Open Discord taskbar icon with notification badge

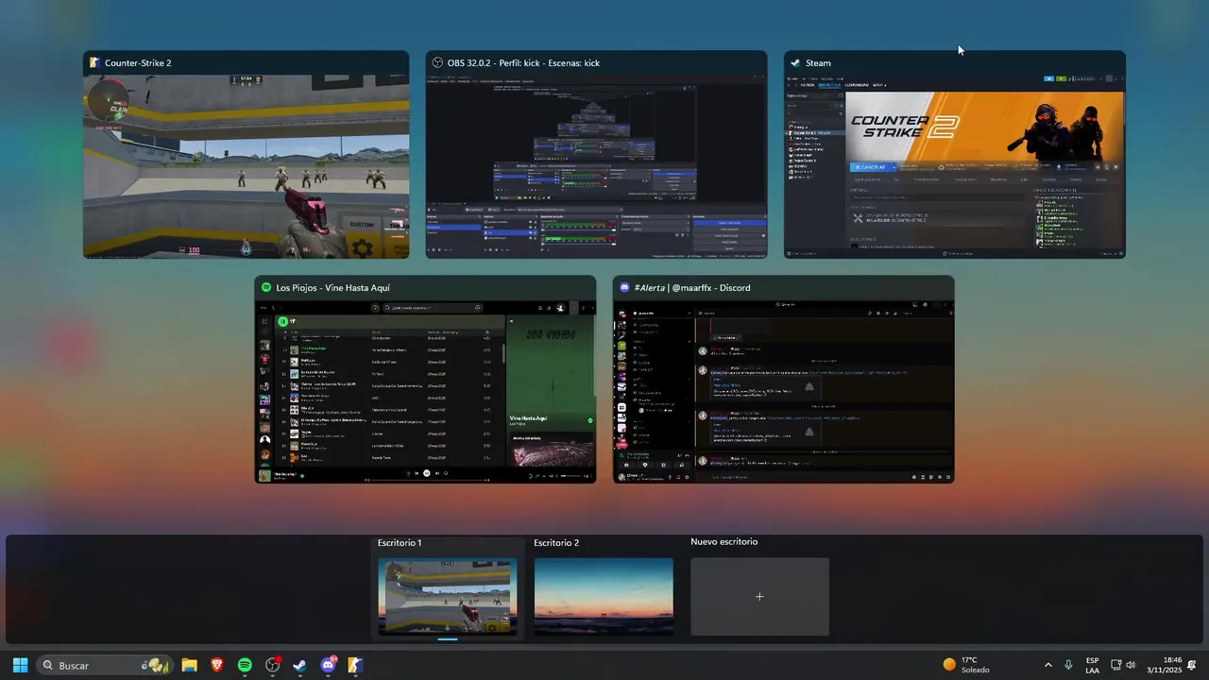(x=329, y=665)
